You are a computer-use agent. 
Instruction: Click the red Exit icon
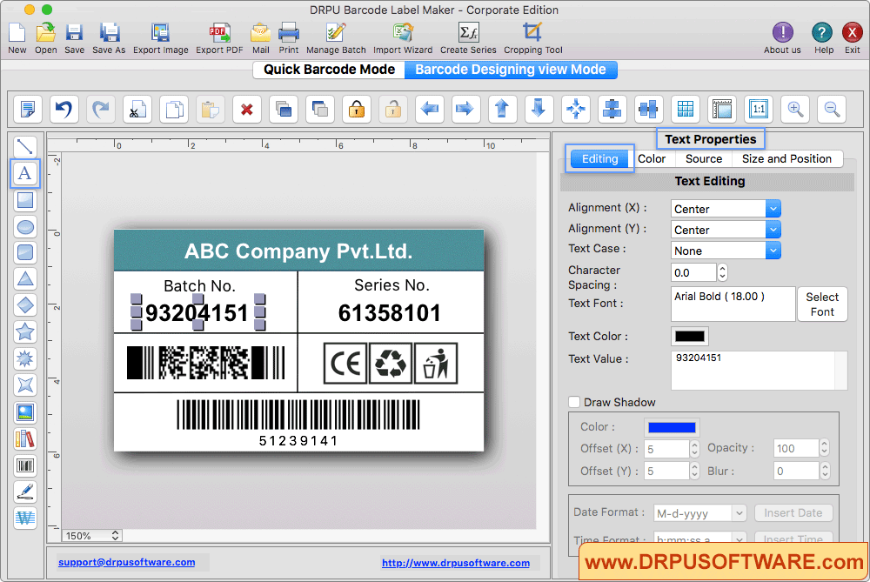[852, 33]
